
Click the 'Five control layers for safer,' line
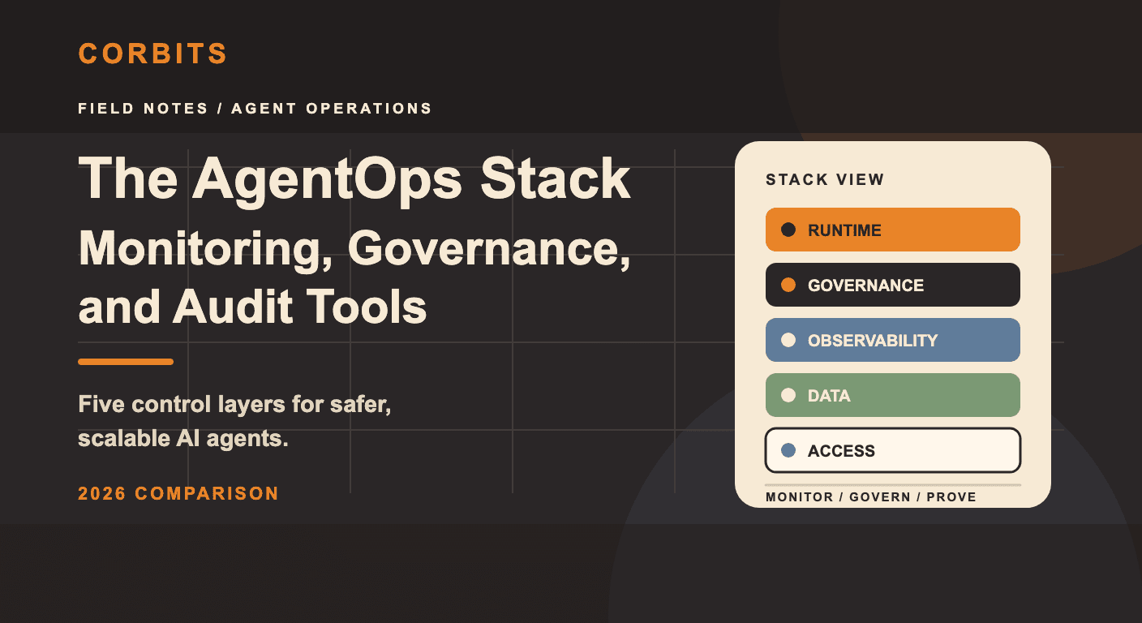coord(235,404)
